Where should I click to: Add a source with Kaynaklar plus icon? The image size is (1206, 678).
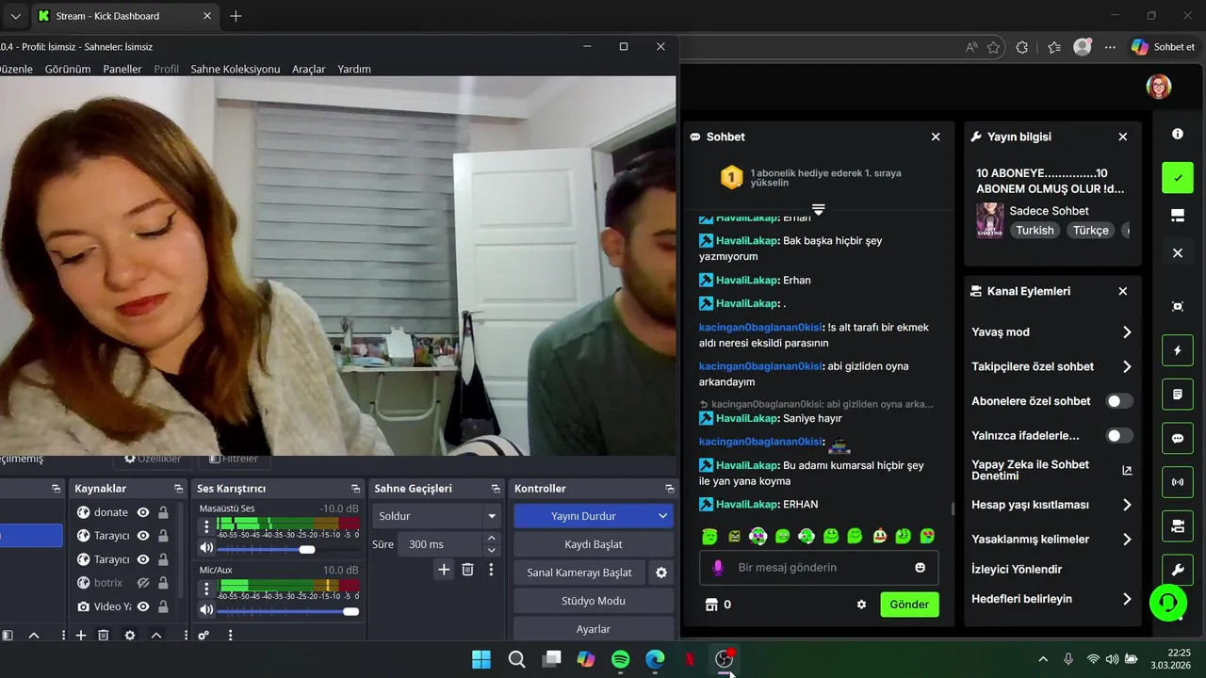[x=81, y=636]
